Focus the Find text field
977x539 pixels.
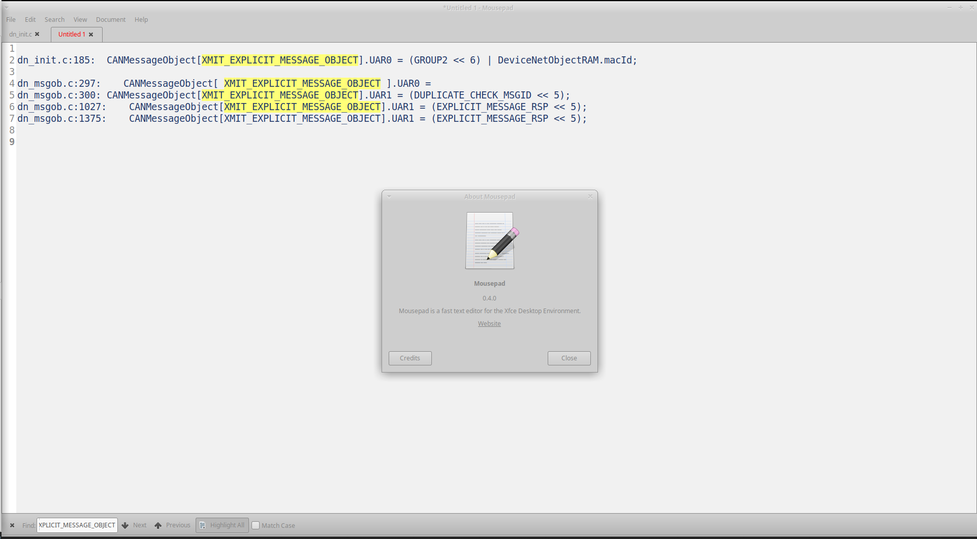77,525
